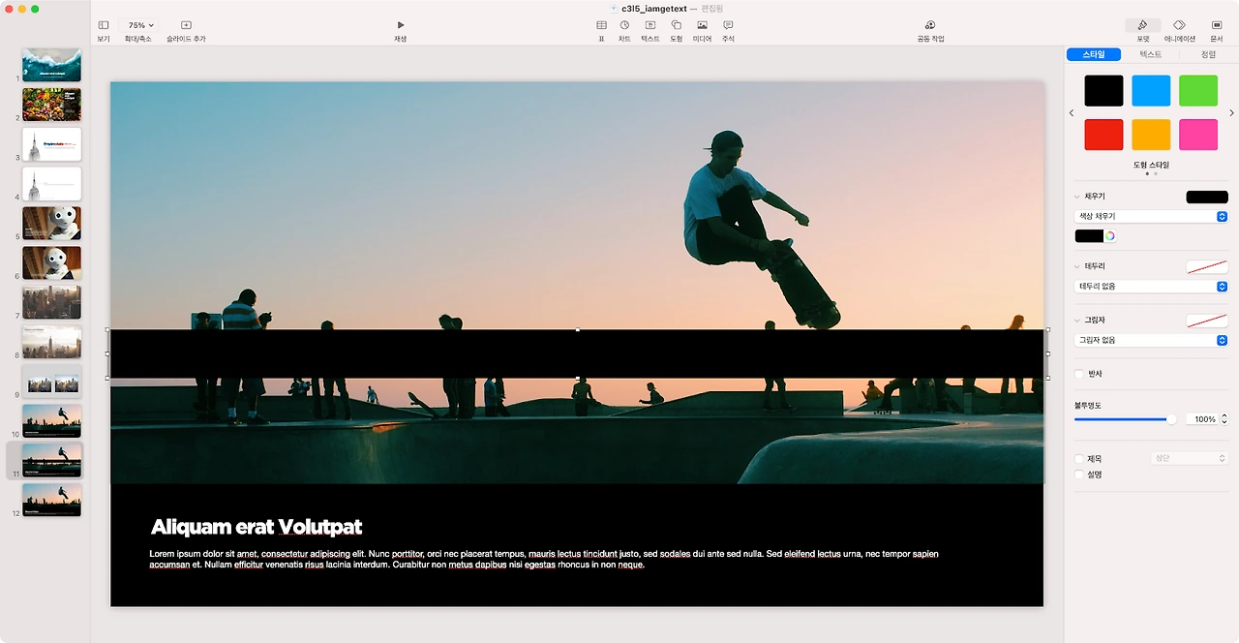1239x643 pixels.
Task: Collapse the 그림자 (Shadow) section
Action: pyautogui.click(x=1077, y=320)
